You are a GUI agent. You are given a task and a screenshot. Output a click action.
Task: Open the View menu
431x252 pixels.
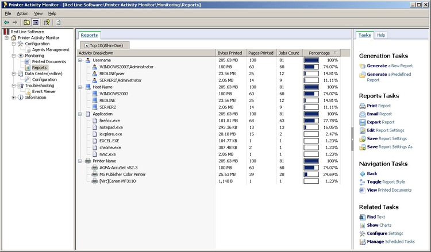coord(38,13)
